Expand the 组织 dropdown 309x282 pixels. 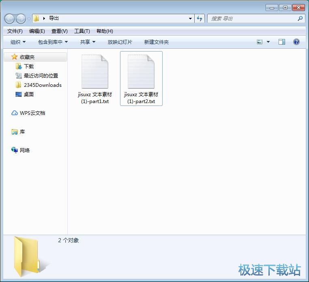tap(18, 42)
